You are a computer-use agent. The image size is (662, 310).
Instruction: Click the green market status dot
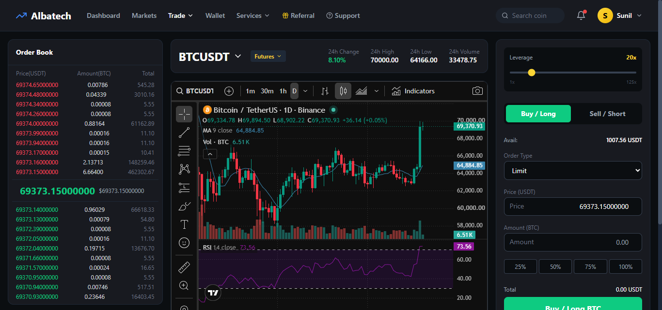tap(333, 110)
